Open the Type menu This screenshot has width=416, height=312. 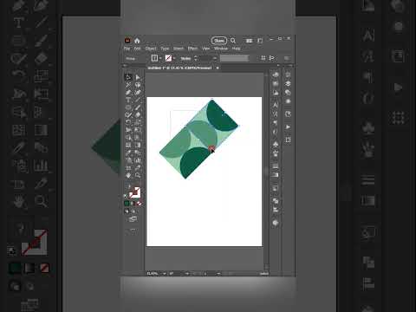tap(165, 49)
